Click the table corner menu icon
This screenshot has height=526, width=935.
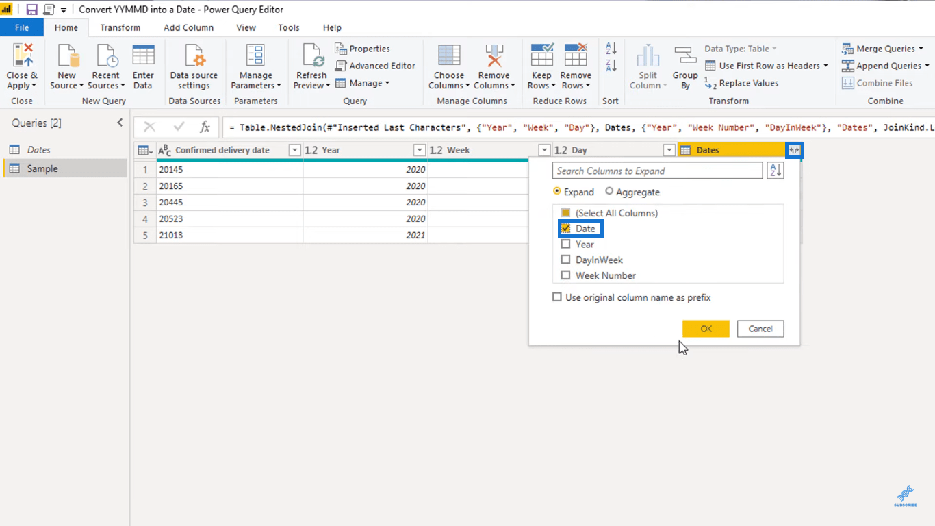click(x=145, y=150)
